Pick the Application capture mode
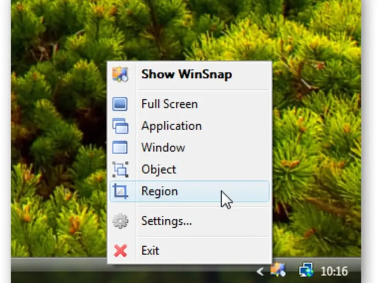 pyautogui.click(x=189, y=125)
